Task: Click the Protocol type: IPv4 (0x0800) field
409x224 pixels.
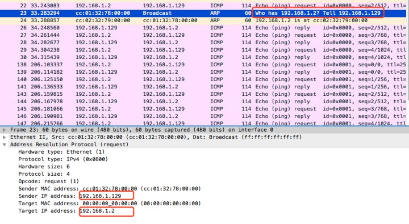Action: click(x=63, y=159)
